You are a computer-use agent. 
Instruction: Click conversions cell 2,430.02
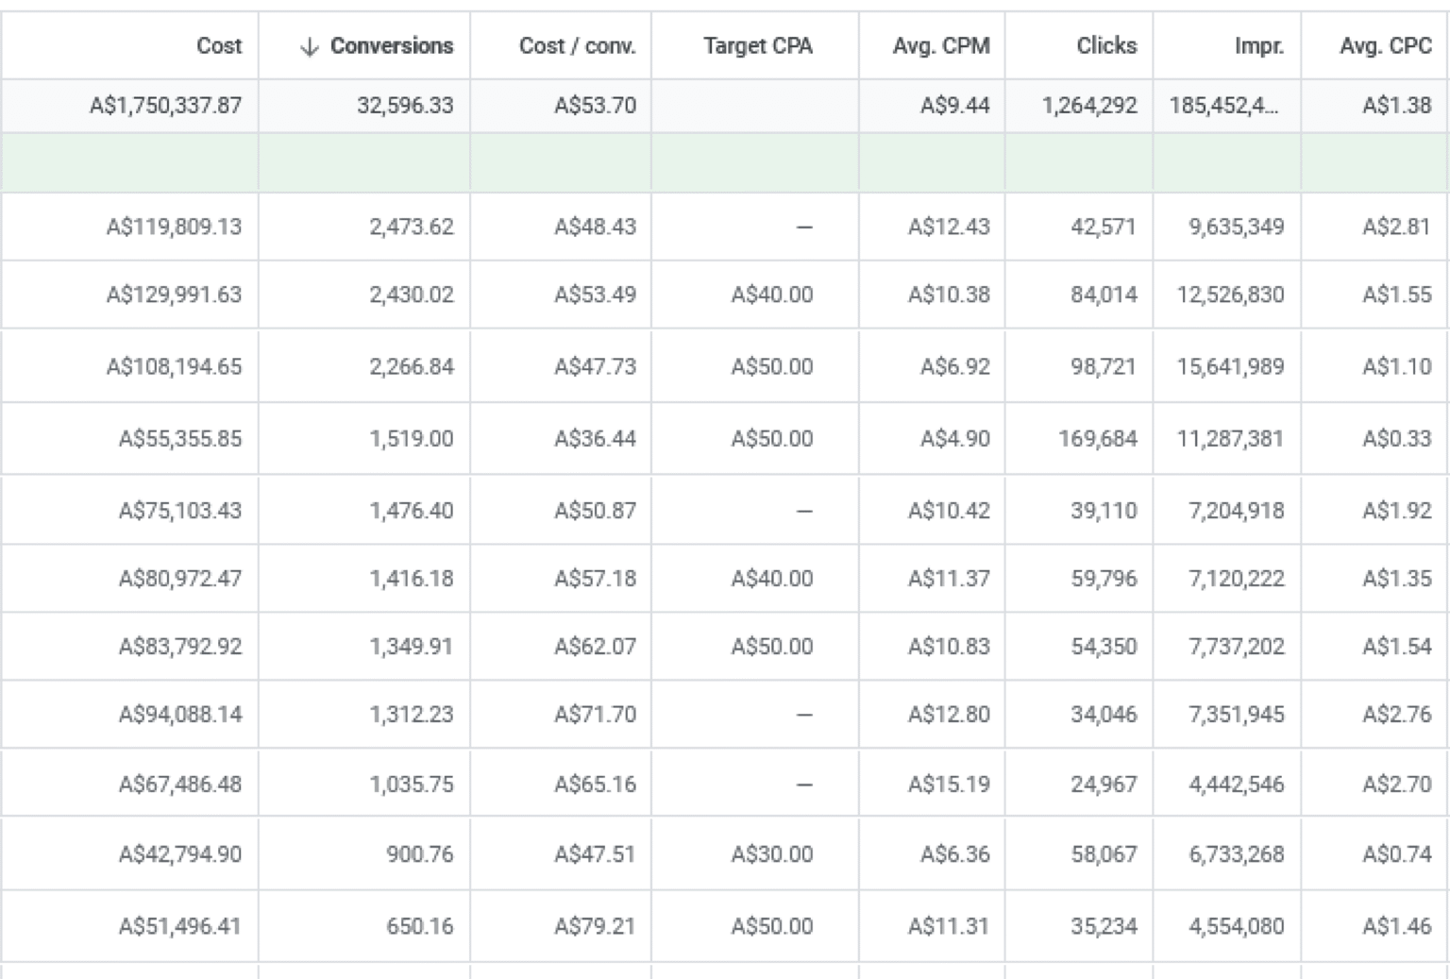(411, 295)
